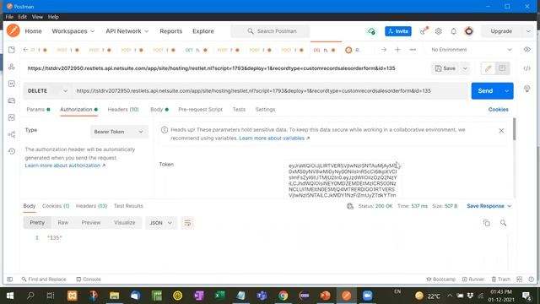
Task: Click the comment icon beside pencil
Action: tap(502, 68)
